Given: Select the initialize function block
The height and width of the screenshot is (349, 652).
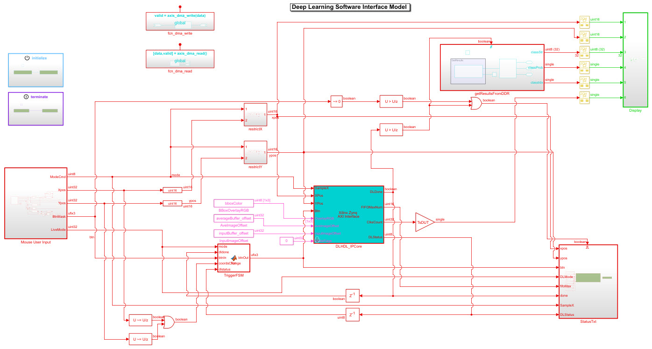Looking at the screenshot, I should click(x=36, y=70).
